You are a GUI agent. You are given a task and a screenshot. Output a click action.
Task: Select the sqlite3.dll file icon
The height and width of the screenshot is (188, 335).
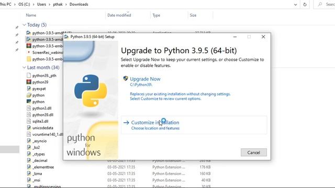29,121
